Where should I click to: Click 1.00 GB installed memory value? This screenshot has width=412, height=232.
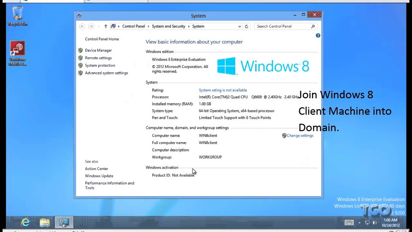[205, 104]
